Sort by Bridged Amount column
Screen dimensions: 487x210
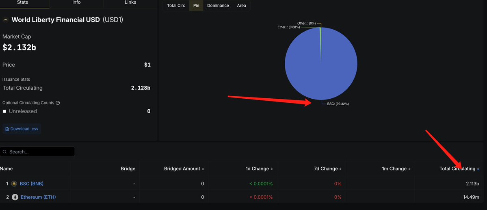tap(184, 169)
